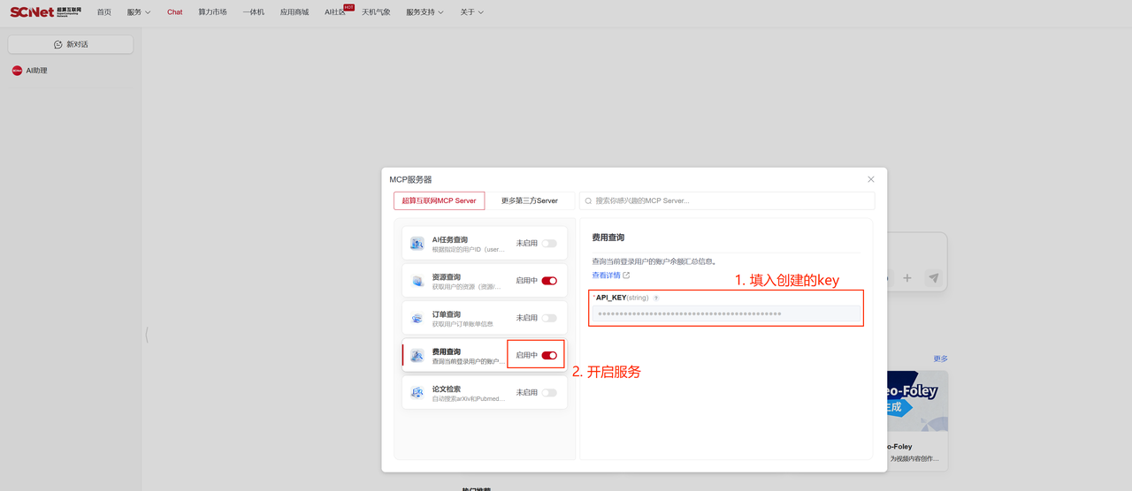Image resolution: width=1132 pixels, height=491 pixels.
Task: Click the MCP Server search field
Action: pyautogui.click(x=730, y=200)
